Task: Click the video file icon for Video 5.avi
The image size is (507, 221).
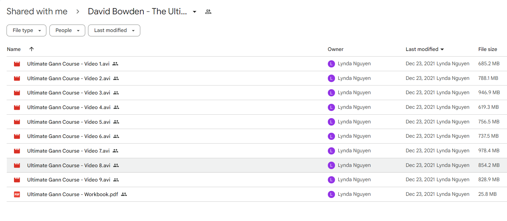Action: coord(17,122)
